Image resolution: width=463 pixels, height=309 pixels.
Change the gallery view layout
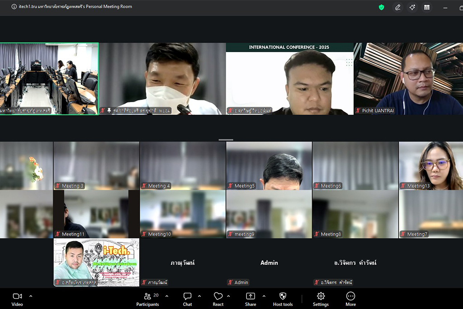click(426, 7)
